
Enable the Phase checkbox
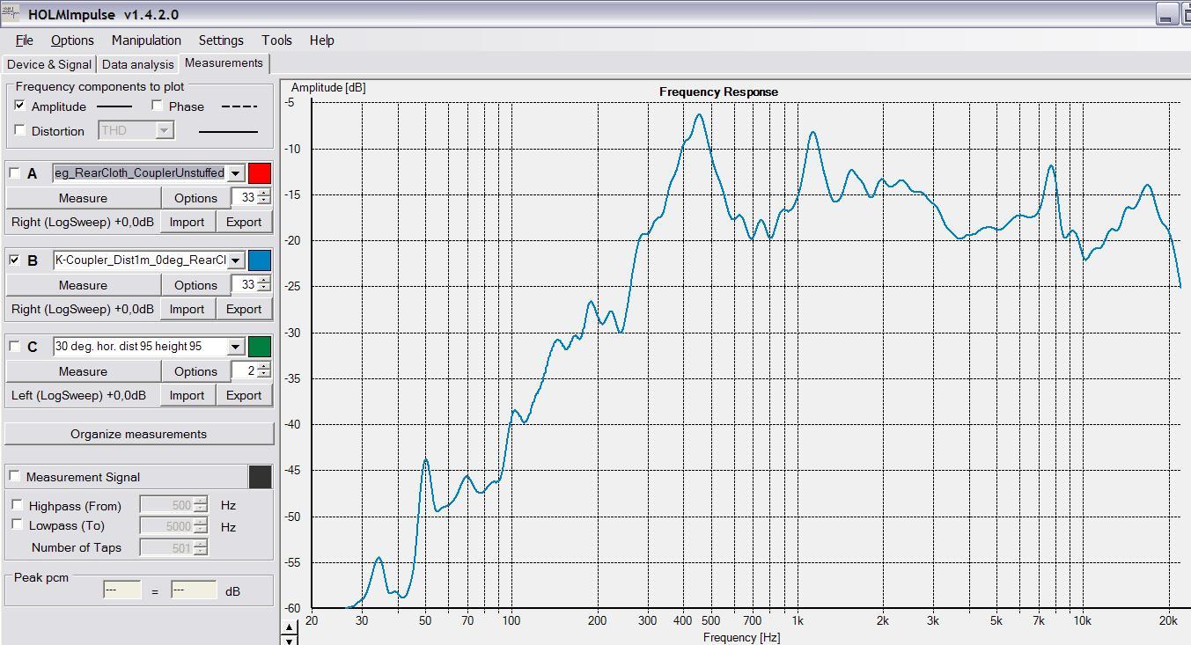pyautogui.click(x=157, y=106)
